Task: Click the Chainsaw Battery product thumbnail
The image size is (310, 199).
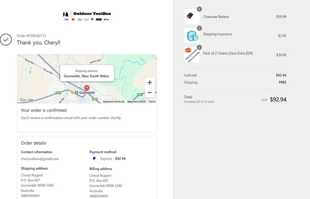Action: point(191,17)
